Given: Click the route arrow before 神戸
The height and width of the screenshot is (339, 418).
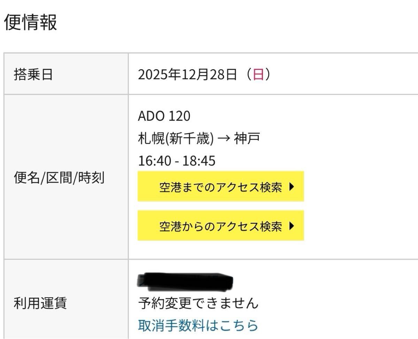Looking at the screenshot, I should [x=223, y=139].
